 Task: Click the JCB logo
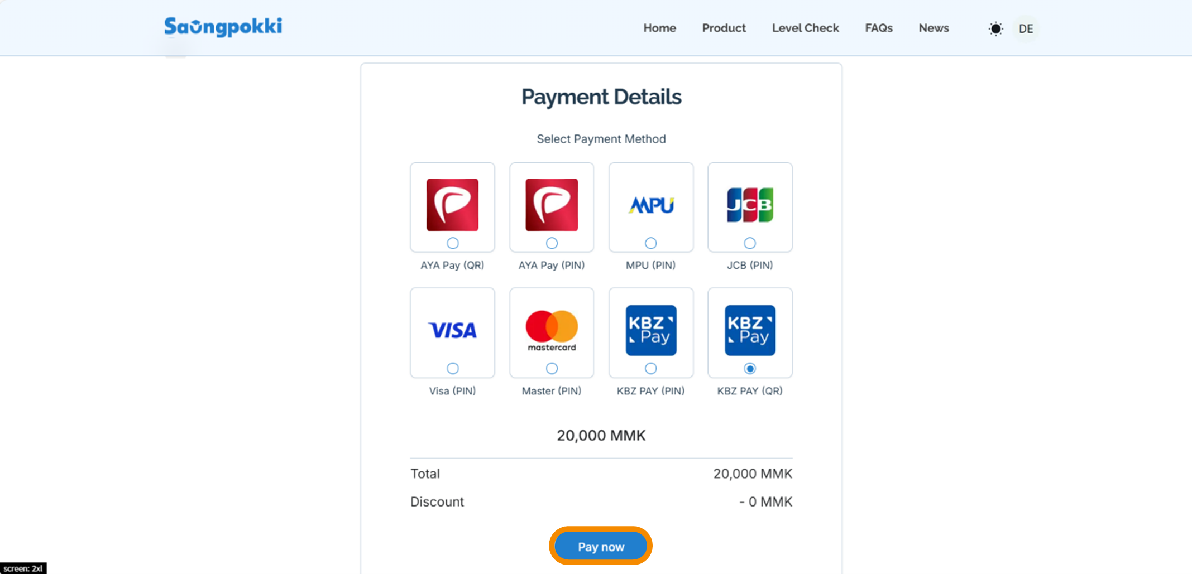tap(750, 205)
